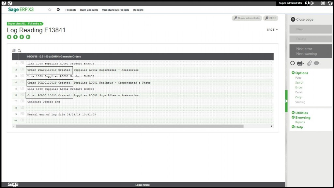Open the help question mark icon
The image size is (334, 188).
click(x=4, y=3)
